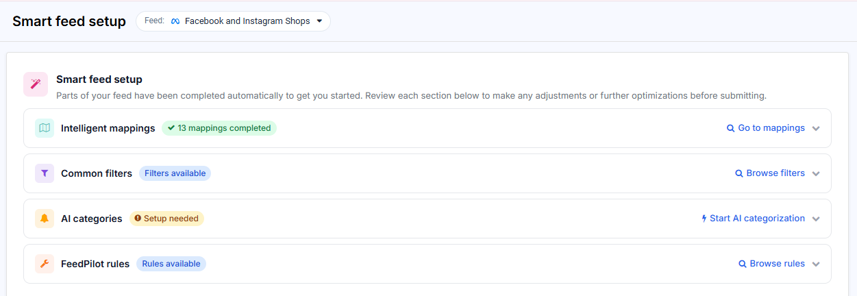Click the Rules available badge

click(x=171, y=264)
